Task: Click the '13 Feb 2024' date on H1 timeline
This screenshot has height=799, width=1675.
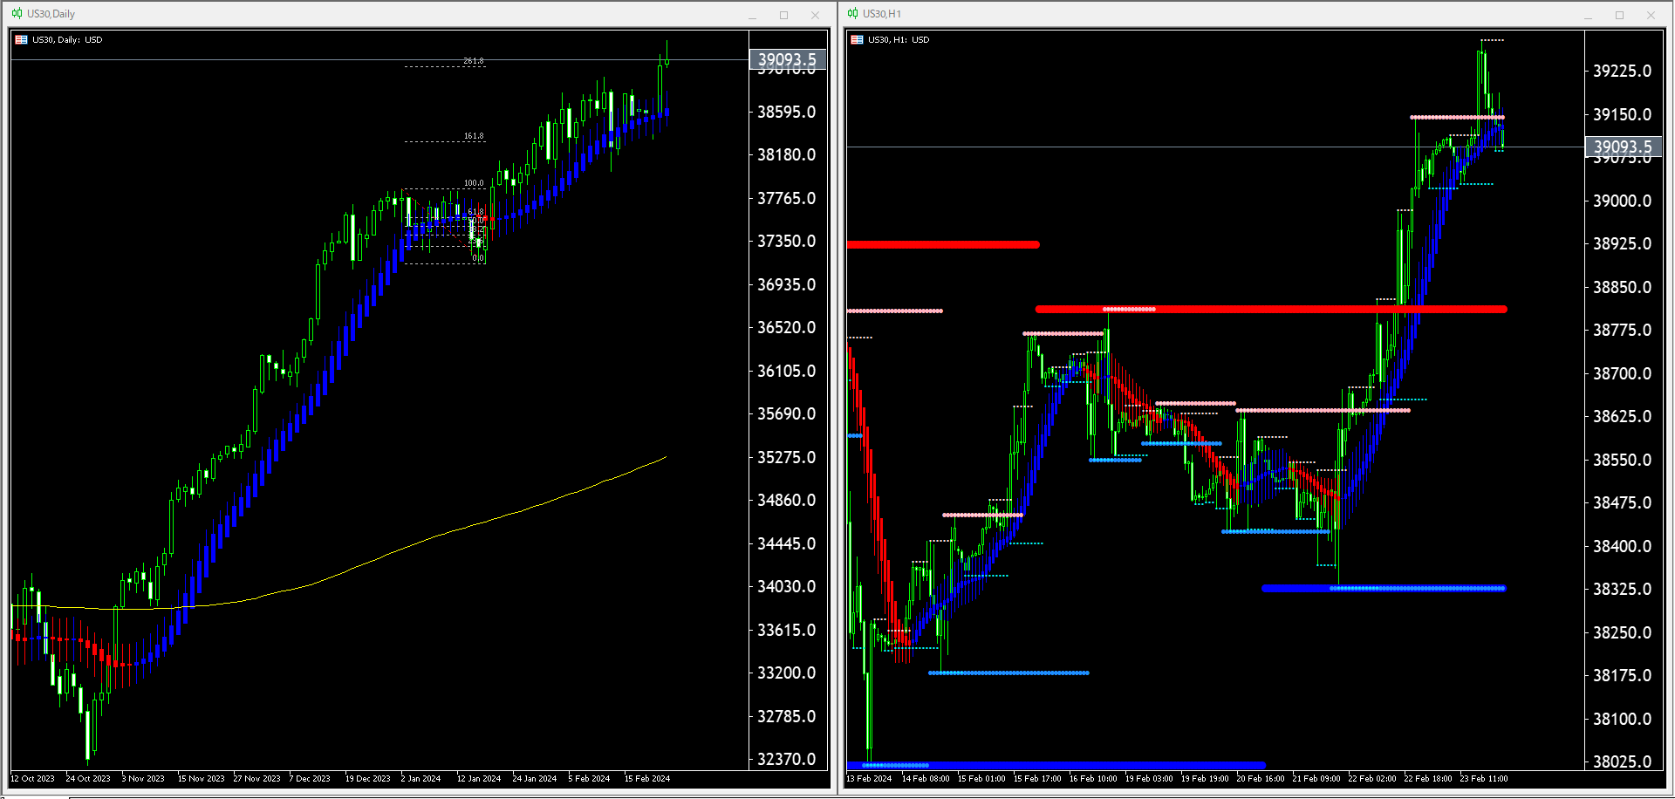Action: tap(870, 779)
